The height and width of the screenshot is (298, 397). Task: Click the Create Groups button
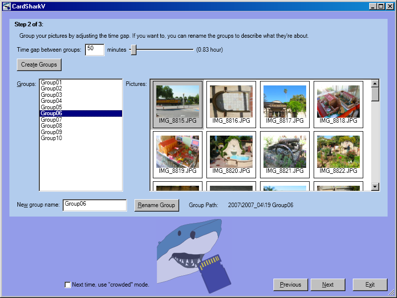click(x=39, y=65)
